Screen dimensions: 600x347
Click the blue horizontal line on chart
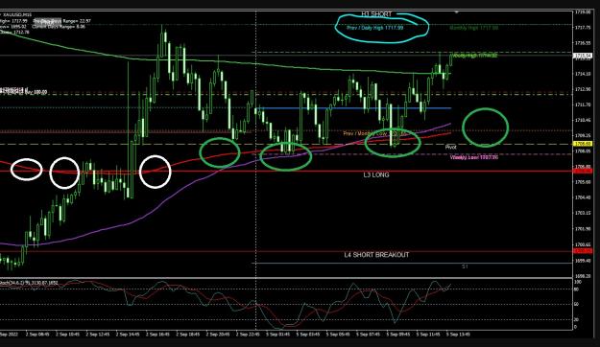(x=353, y=108)
